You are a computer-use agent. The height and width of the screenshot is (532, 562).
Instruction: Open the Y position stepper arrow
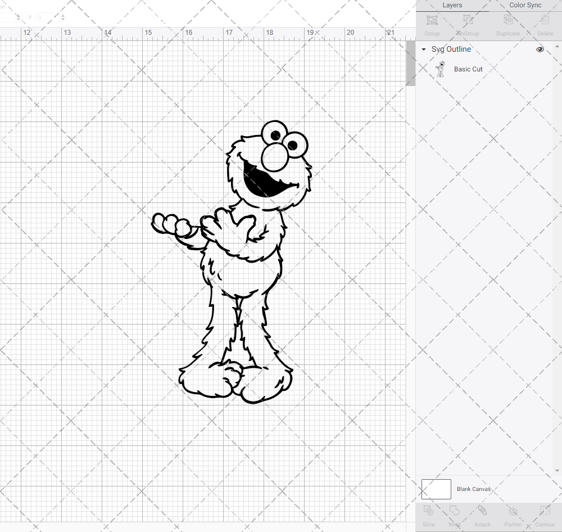tap(62, 17)
